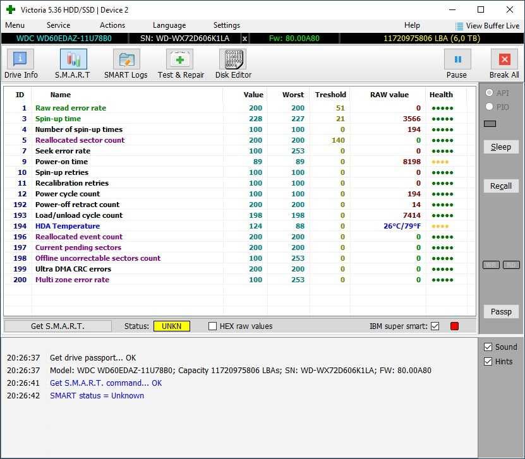Select the Load/unload cycle count row
Image resolution: width=525 pixels, height=459 pixels.
[239, 215]
